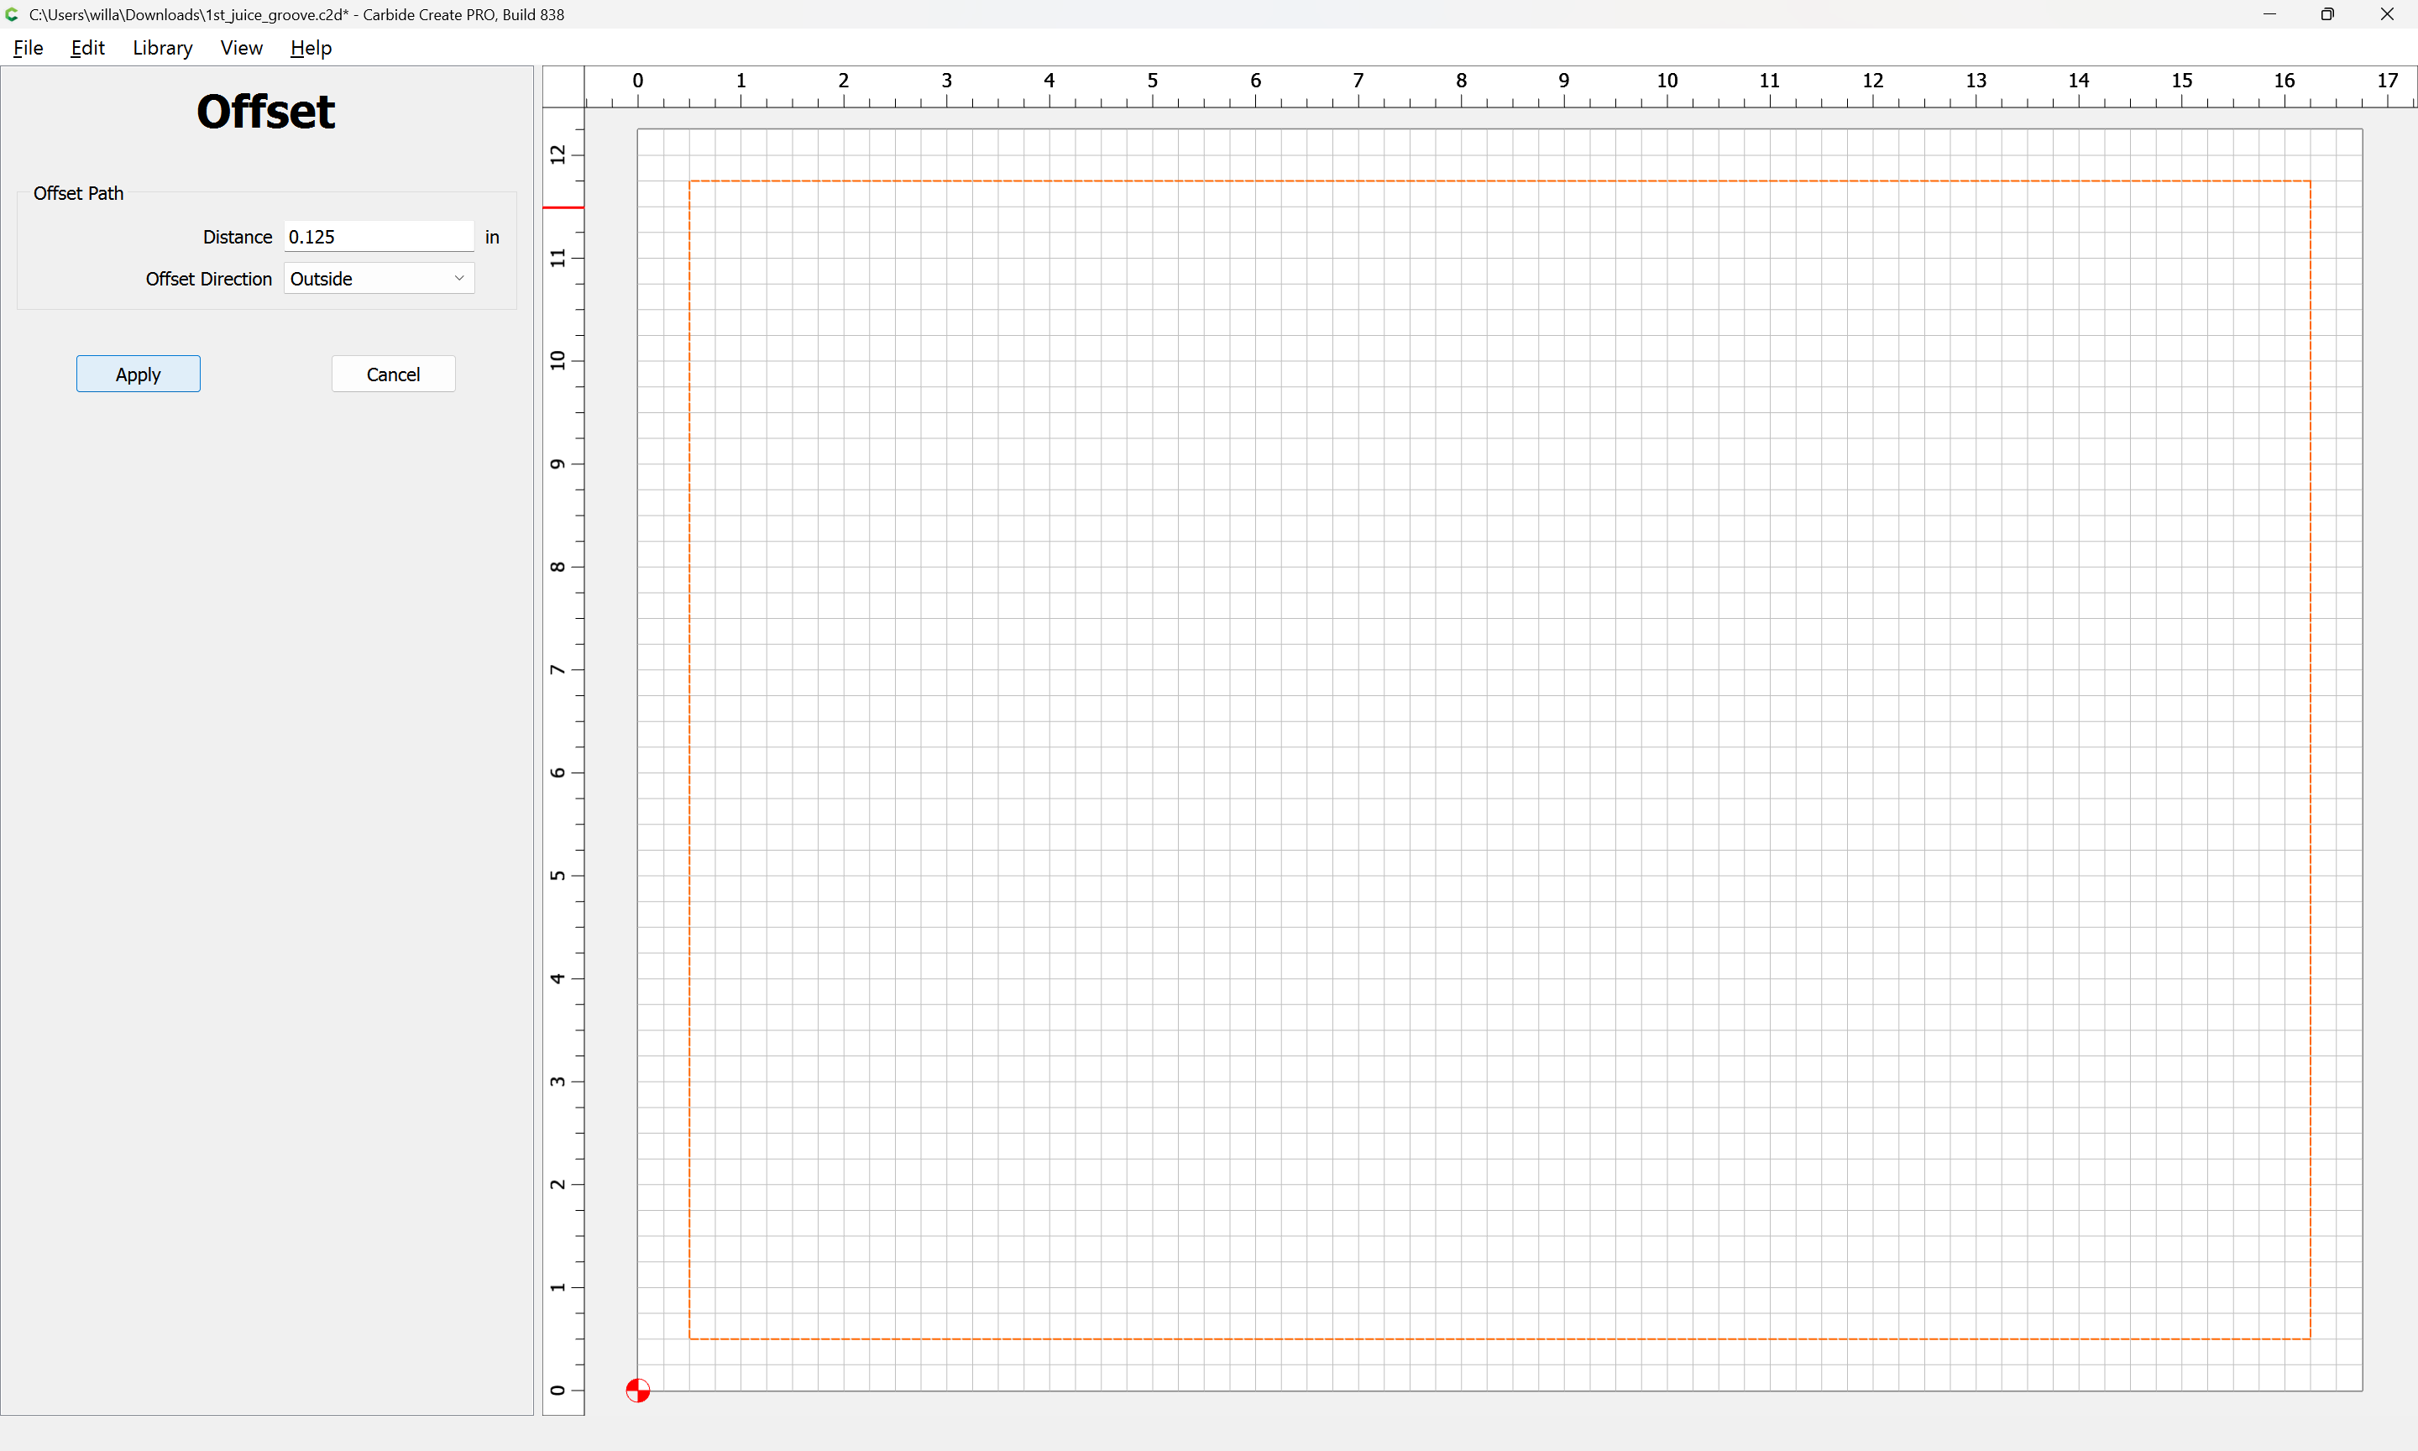This screenshot has height=1451, width=2418.
Task: Open the Library menu
Action: point(162,48)
